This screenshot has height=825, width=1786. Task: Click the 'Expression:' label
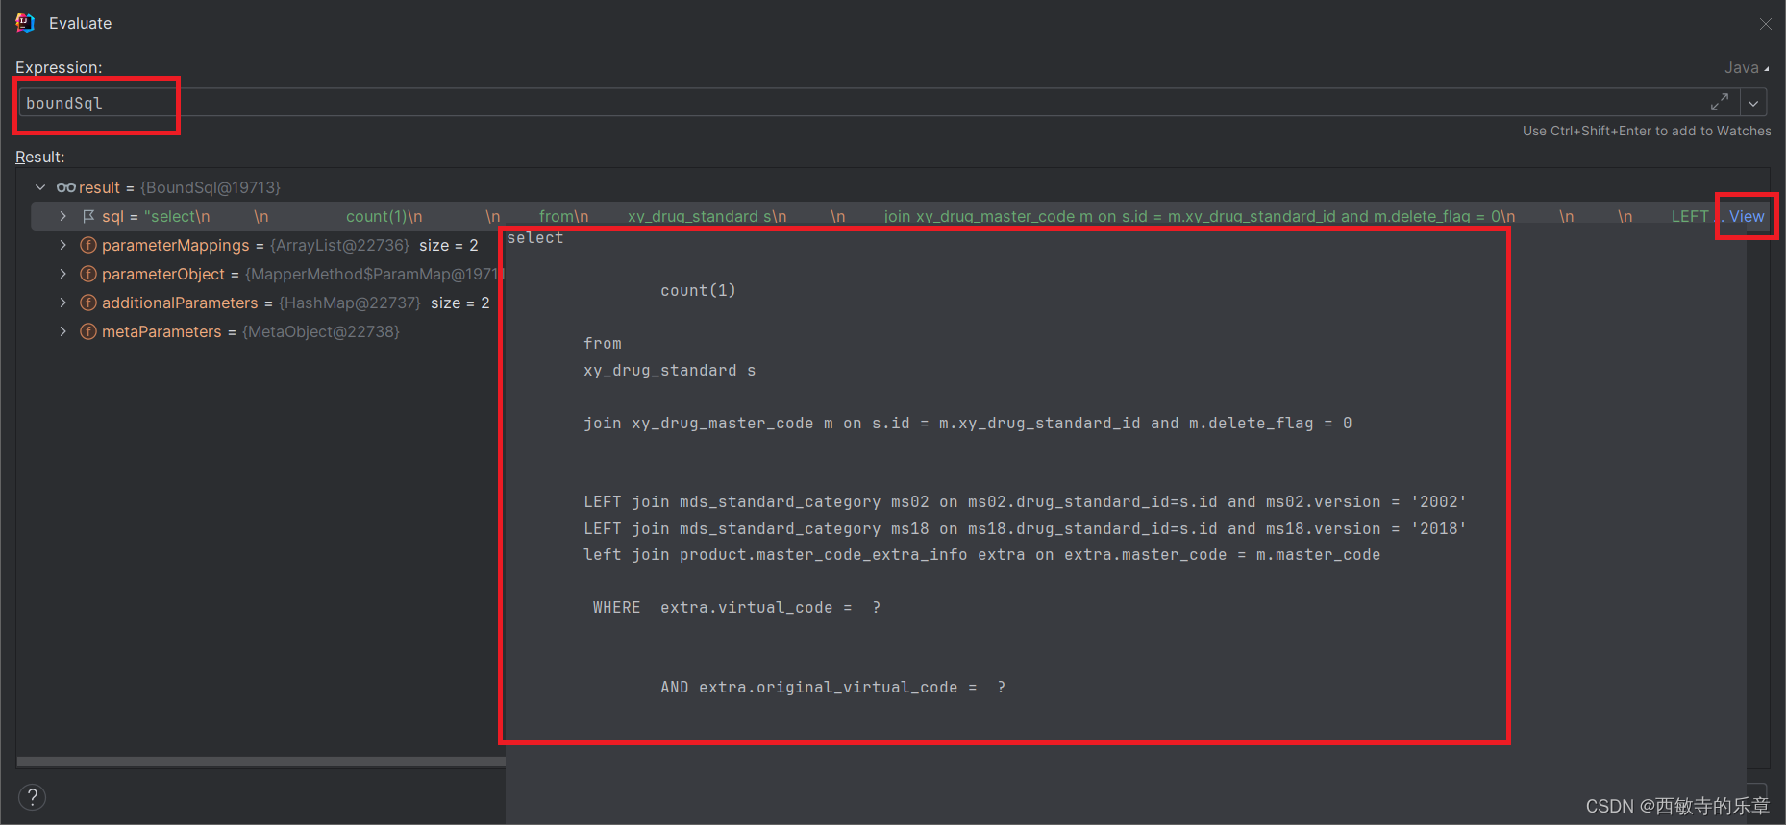[x=59, y=67]
